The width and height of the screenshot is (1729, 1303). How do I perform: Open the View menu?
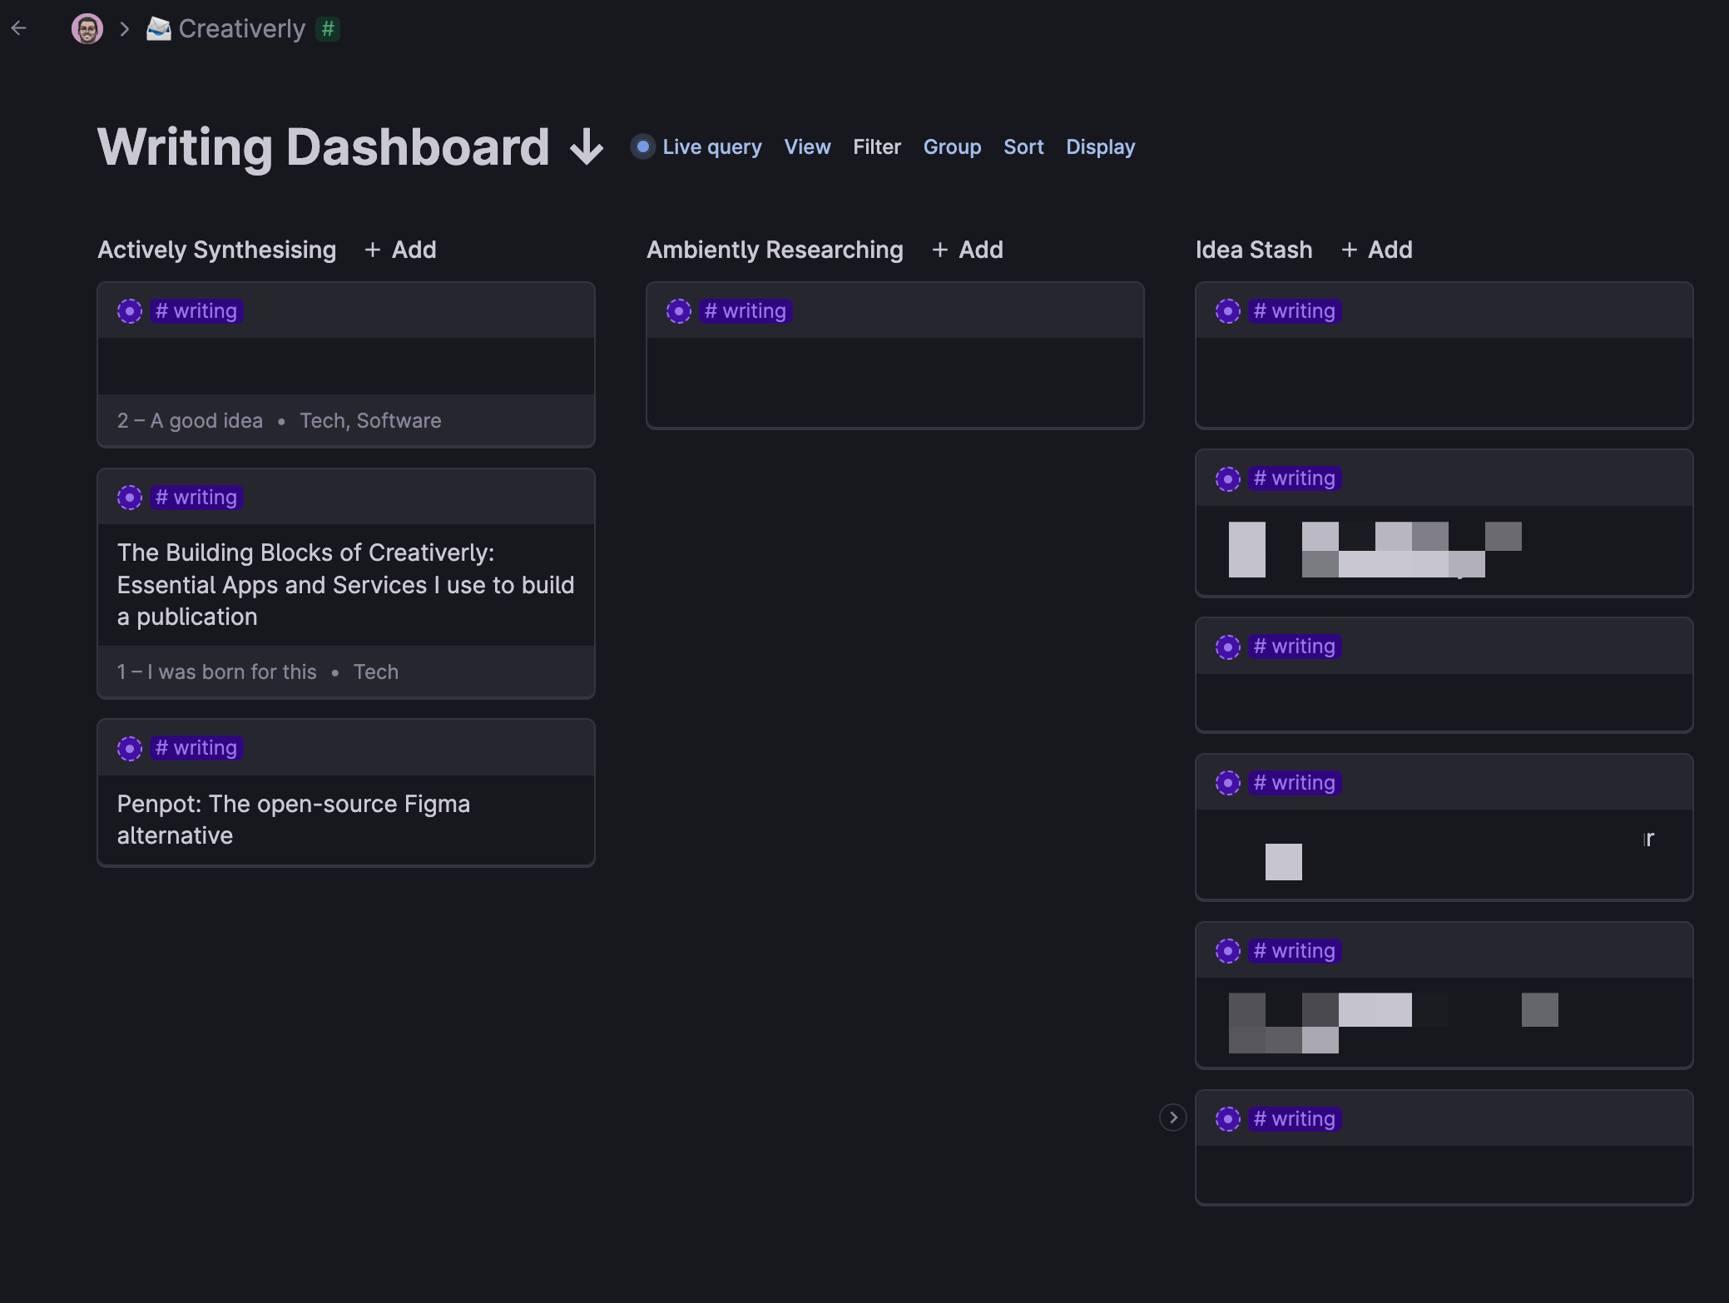pos(807,147)
